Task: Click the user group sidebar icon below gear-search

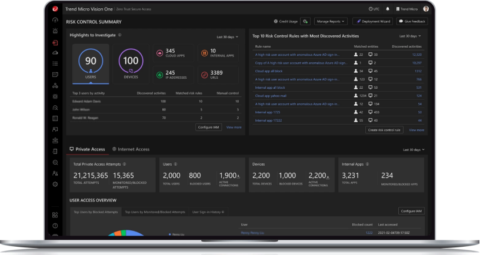Action: (55, 173)
